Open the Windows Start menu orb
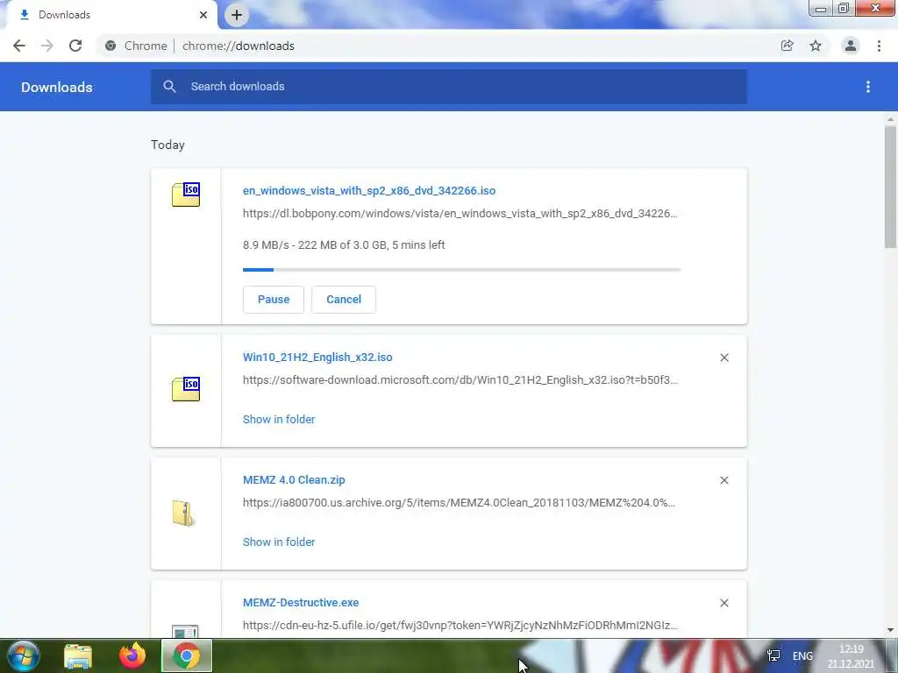 pos(24,655)
